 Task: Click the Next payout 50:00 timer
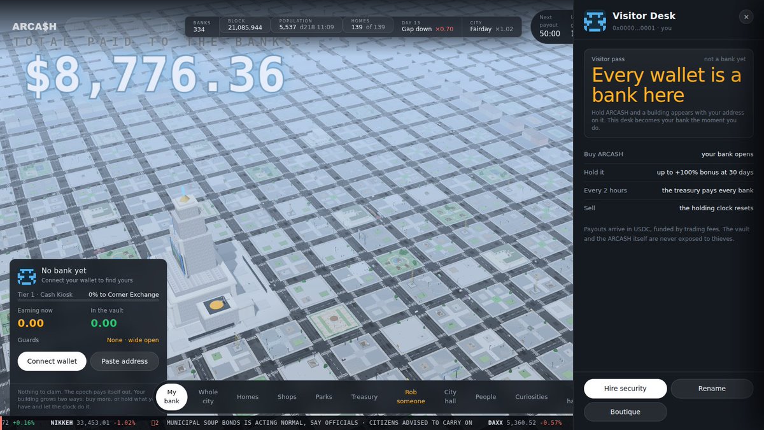pos(549,25)
